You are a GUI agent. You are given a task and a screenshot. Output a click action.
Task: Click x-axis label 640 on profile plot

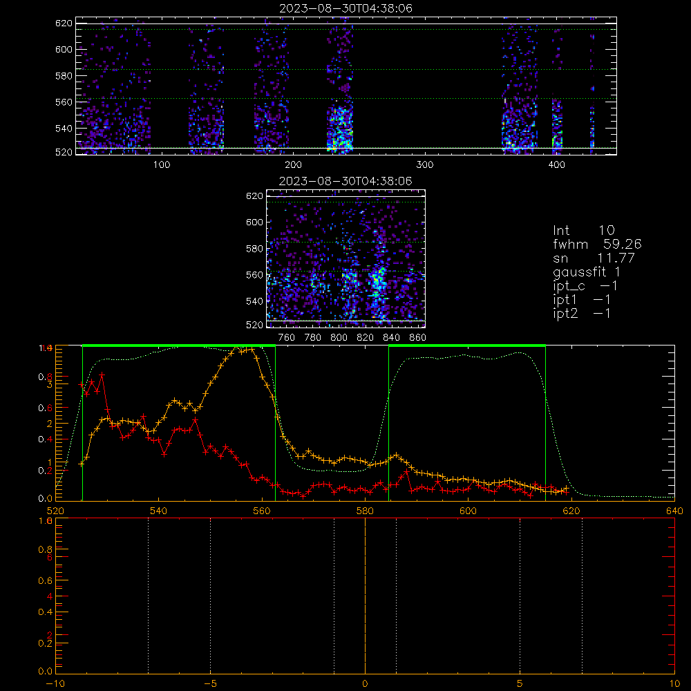pos(674,511)
